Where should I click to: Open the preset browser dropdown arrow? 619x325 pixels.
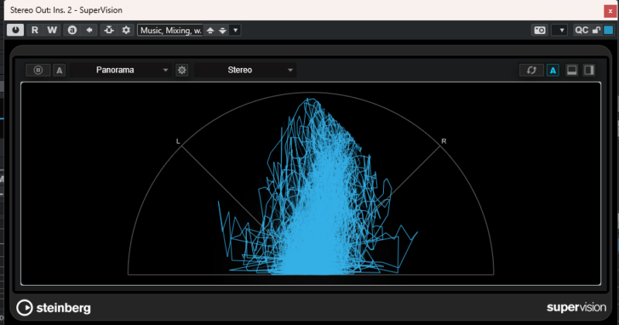(235, 30)
